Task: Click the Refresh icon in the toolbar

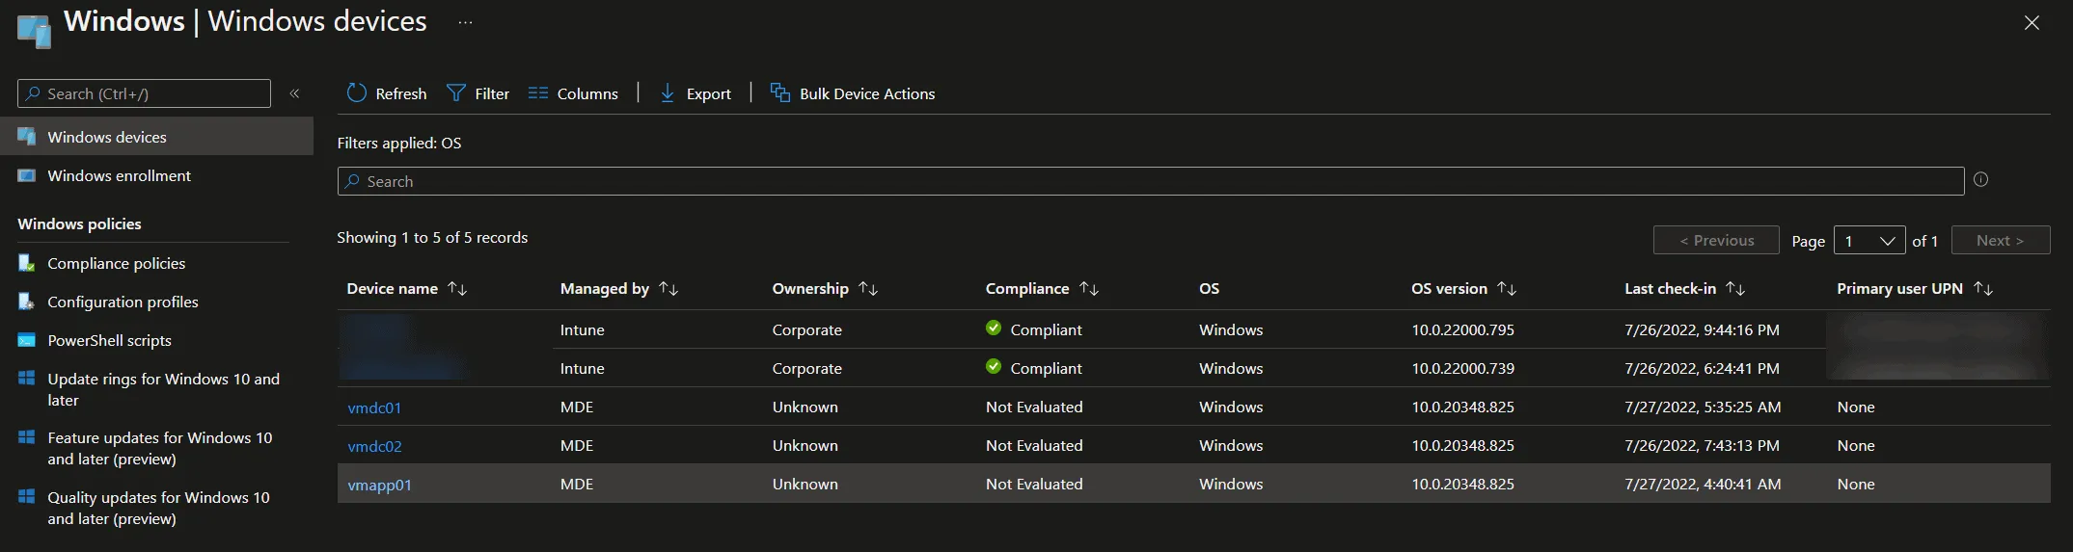Action: 356,93
